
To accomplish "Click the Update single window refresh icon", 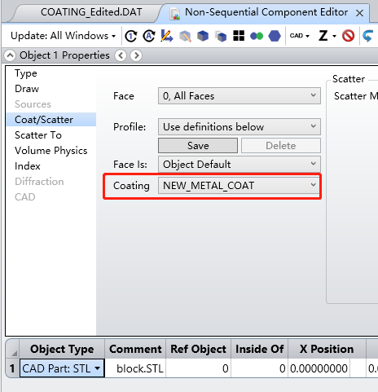I will (131, 36).
